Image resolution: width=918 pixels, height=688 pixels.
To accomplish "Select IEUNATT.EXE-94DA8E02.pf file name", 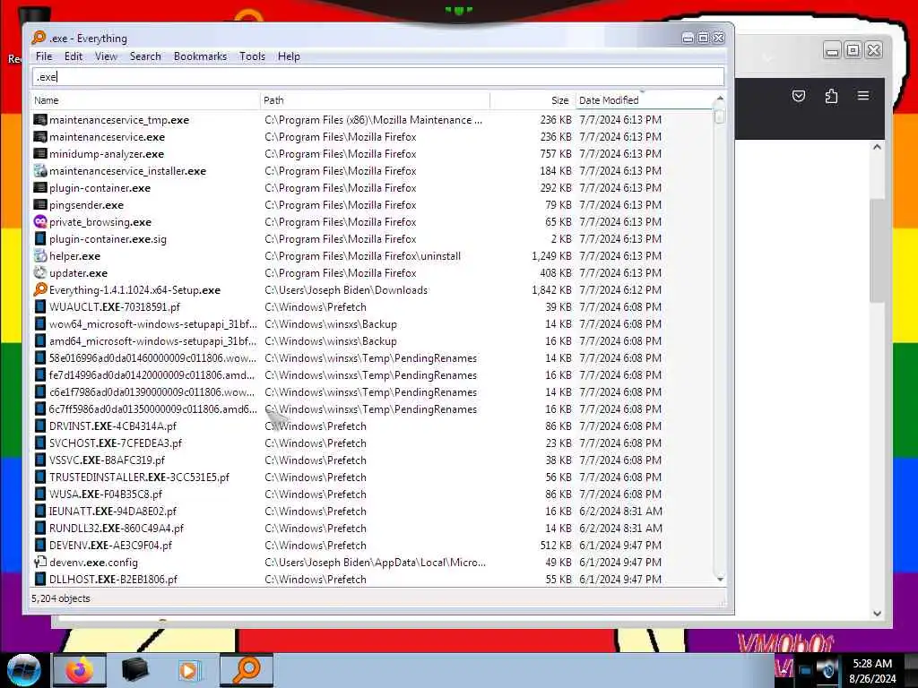I will click(112, 512).
